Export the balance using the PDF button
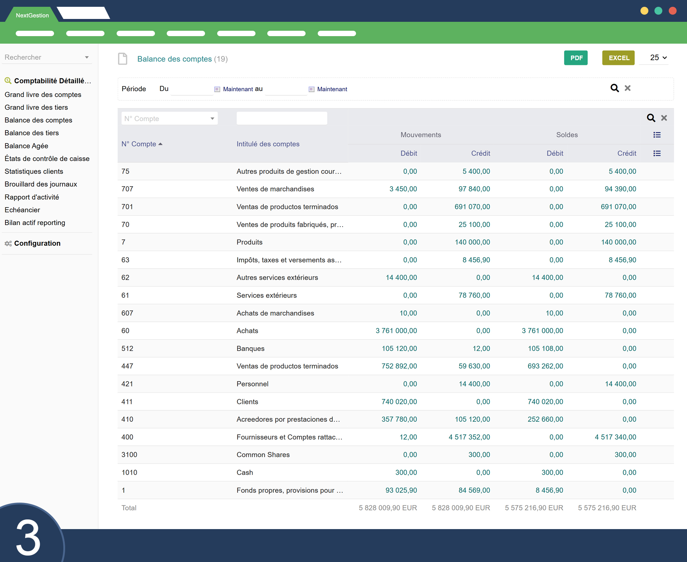 tap(576, 58)
